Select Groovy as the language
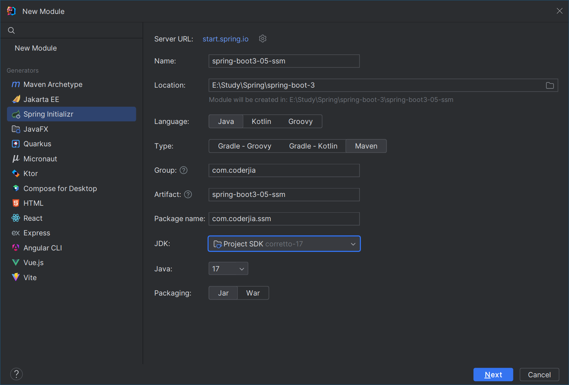 [x=300, y=121]
